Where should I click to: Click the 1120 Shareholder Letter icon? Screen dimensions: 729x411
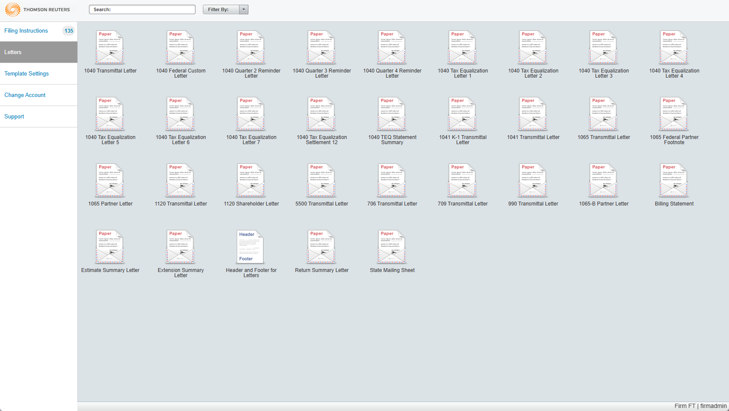coord(251,181)
